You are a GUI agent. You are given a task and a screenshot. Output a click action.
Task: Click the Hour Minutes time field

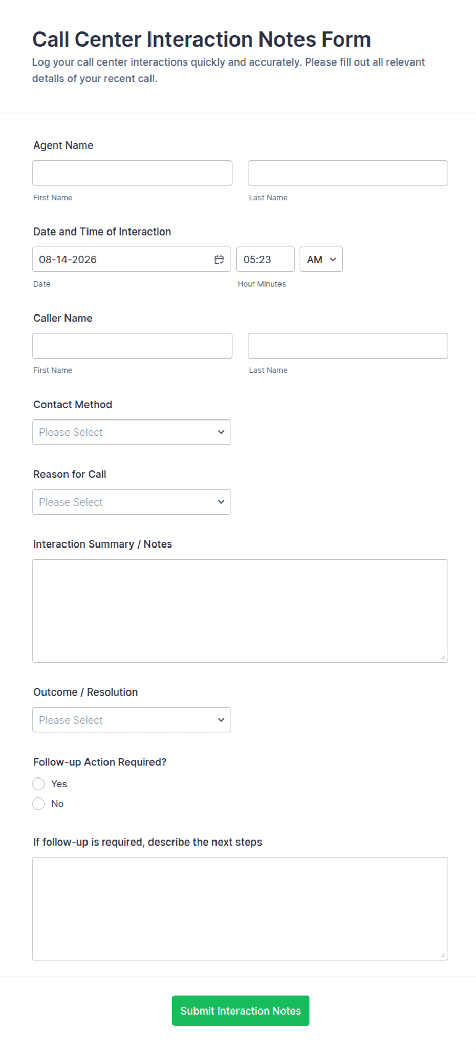coord(266,260)
